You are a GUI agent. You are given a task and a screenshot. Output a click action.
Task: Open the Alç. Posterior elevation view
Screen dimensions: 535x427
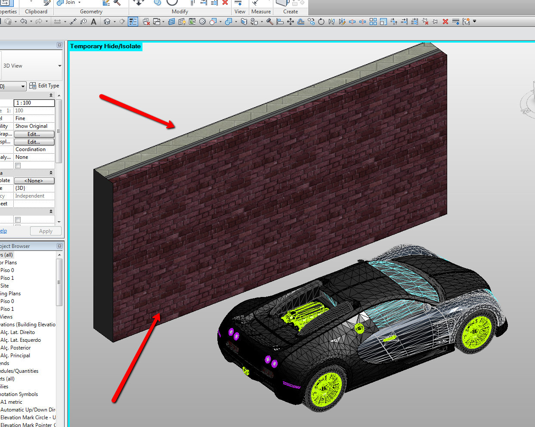click(x=15, y=348)
